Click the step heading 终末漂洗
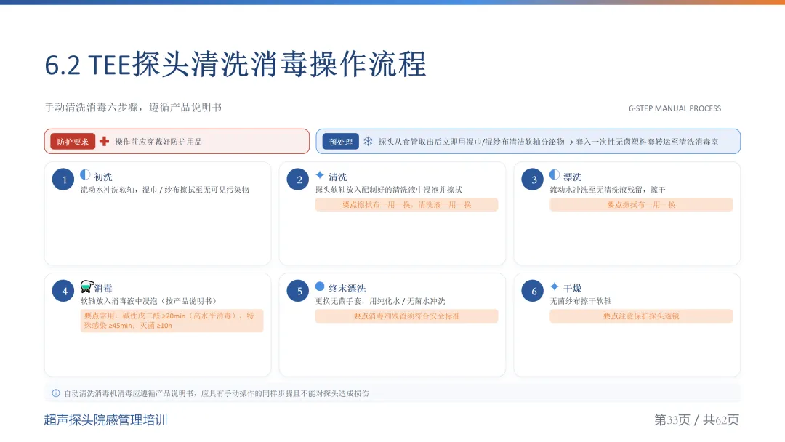This screenshot has width=785, height=442. point(347,289)
